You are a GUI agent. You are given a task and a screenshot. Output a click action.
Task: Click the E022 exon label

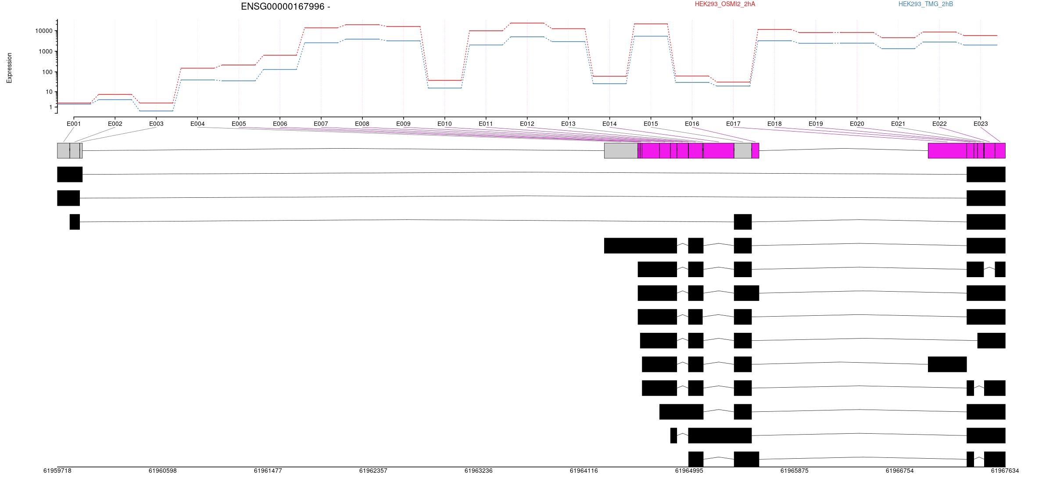[x=939, y=124]
